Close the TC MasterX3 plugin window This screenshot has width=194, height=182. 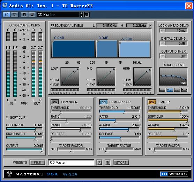click(x=189, y=6)
